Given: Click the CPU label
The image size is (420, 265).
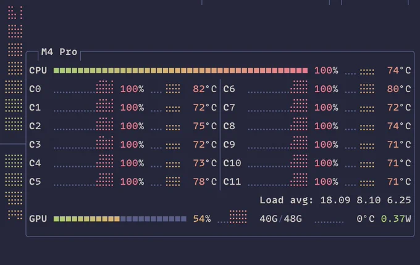Looking at the screenshot, I should tap(38, 70).
